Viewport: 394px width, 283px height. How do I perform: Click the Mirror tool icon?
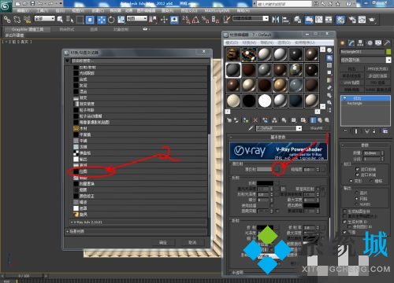(275, 20)
